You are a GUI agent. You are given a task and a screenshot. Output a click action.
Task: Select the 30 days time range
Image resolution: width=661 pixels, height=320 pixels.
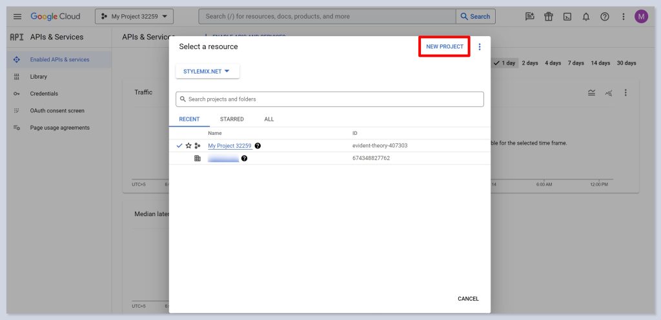[x=626, y=63]
